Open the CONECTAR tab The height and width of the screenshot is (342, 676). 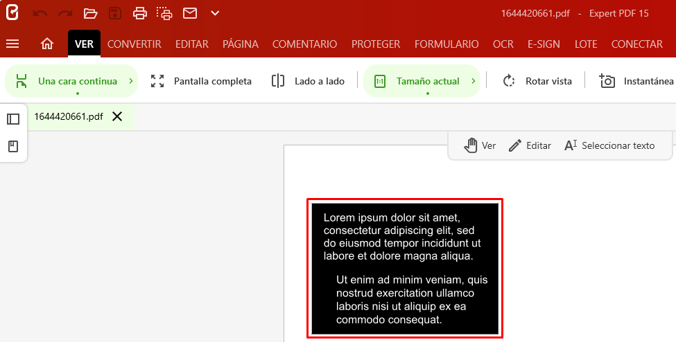(636, 44)
